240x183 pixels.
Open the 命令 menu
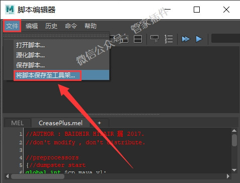click(71, 26)
